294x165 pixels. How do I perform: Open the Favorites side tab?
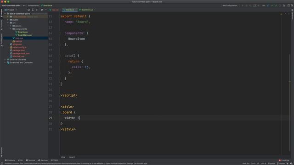(x=1, y=152)
